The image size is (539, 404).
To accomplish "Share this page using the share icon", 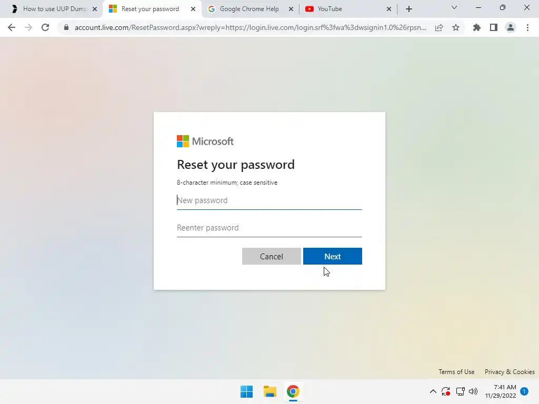I will pos(439,27).
